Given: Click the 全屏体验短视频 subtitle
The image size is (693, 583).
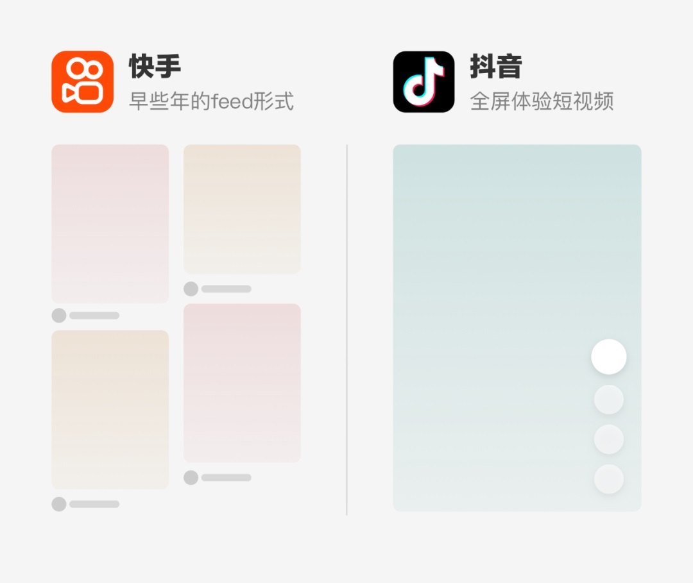Looking at the screenshot, I should pos(542,101).
